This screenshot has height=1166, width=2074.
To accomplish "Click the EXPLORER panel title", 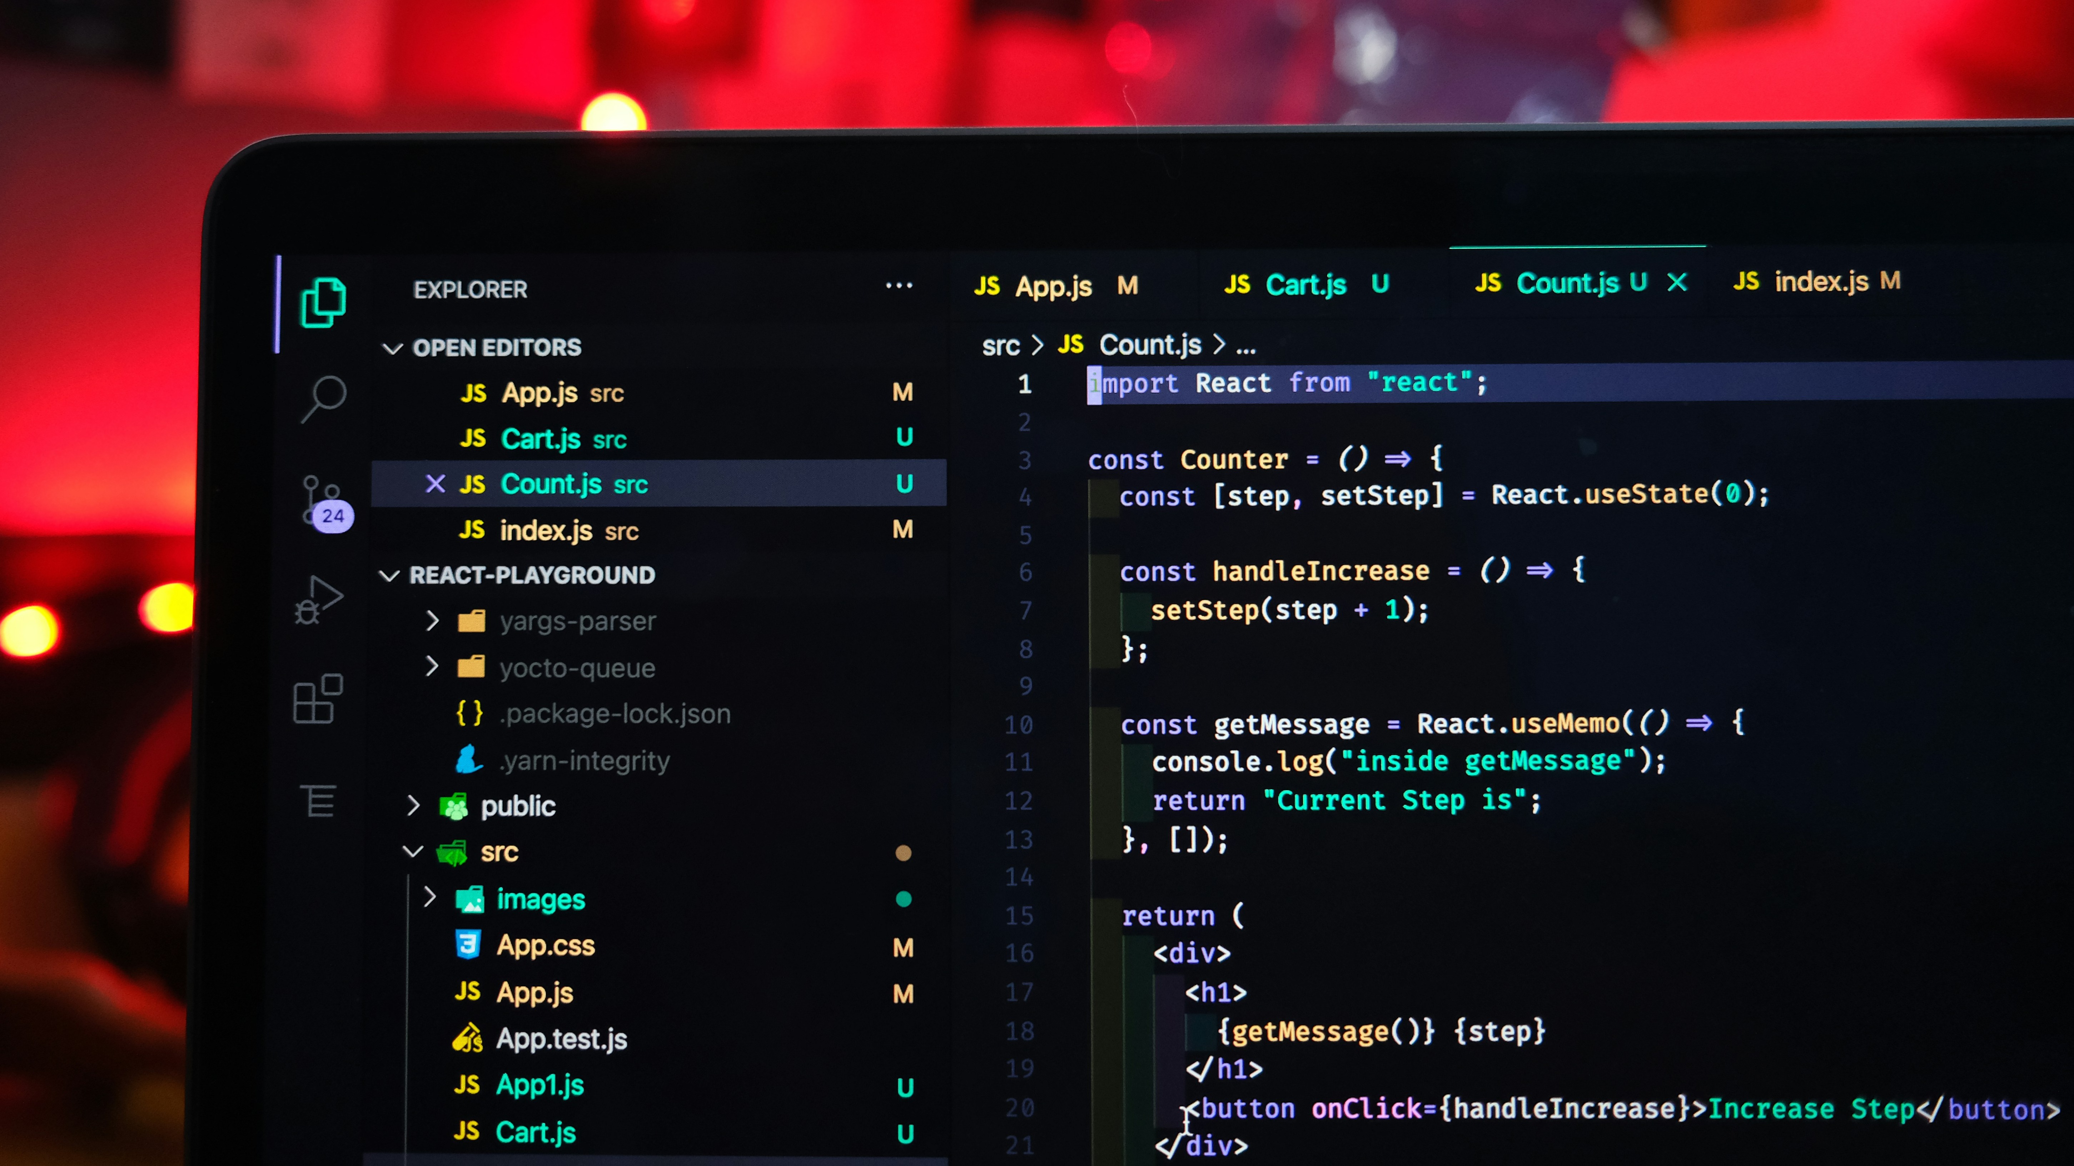I will [470, 290].
